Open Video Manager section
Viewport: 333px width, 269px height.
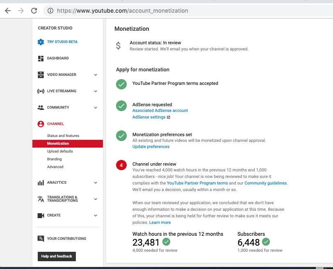click(x=62, y=75)
